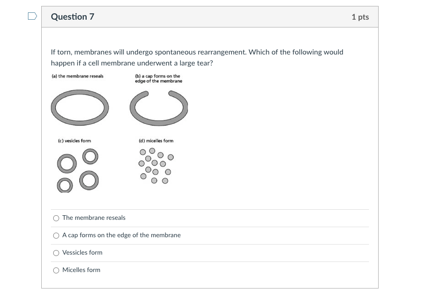Image resolution: width=424 pixels, height=305 pixels.
Task: Click the four vesicle rings diagram (c)
Action: (x=78, y=170)
